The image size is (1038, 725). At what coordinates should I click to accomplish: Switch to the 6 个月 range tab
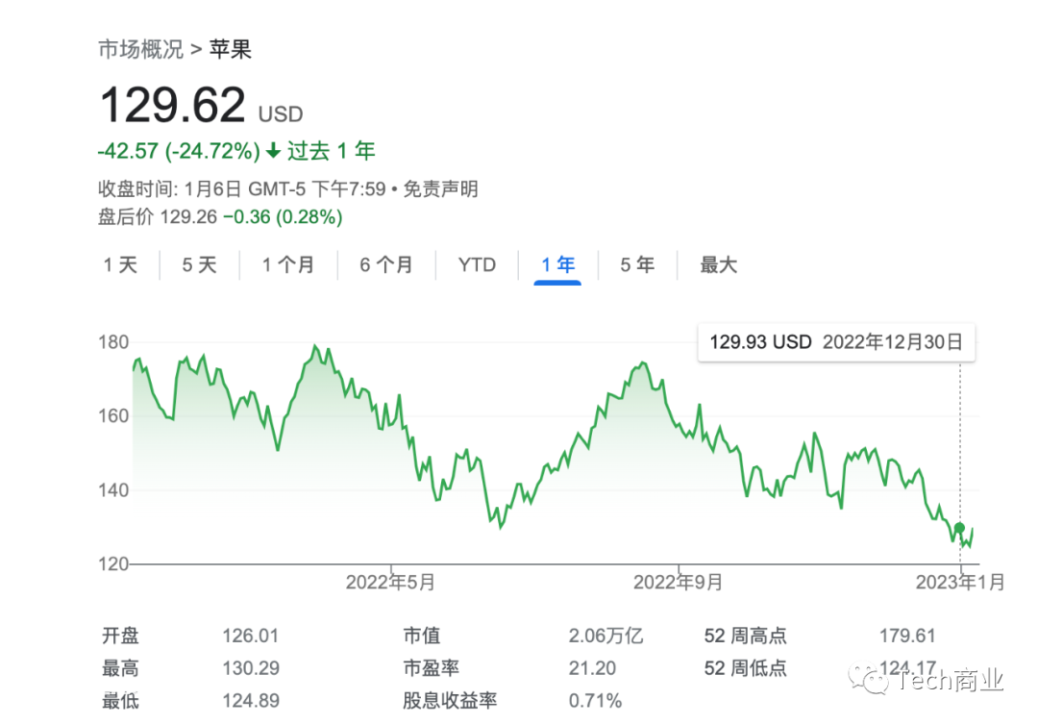[x=386, y=264]
